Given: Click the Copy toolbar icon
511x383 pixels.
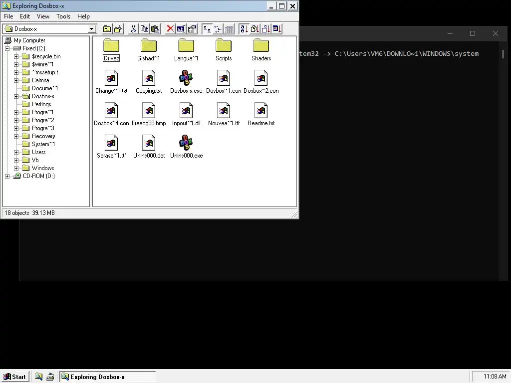Looking at the screenshot, I should [x=144, y=29].
